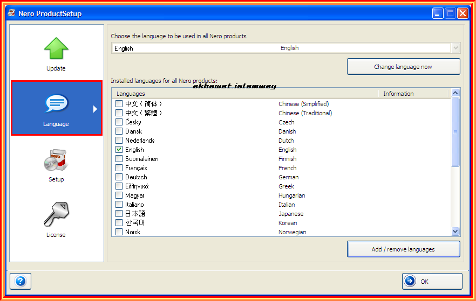Minimize the Nero ProductSetup window
This screenshot has height=301, width=476.
coord(438,13)
